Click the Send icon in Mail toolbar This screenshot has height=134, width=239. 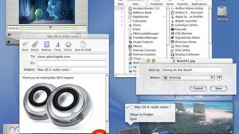pyautogui.click(x=25, y=45)
